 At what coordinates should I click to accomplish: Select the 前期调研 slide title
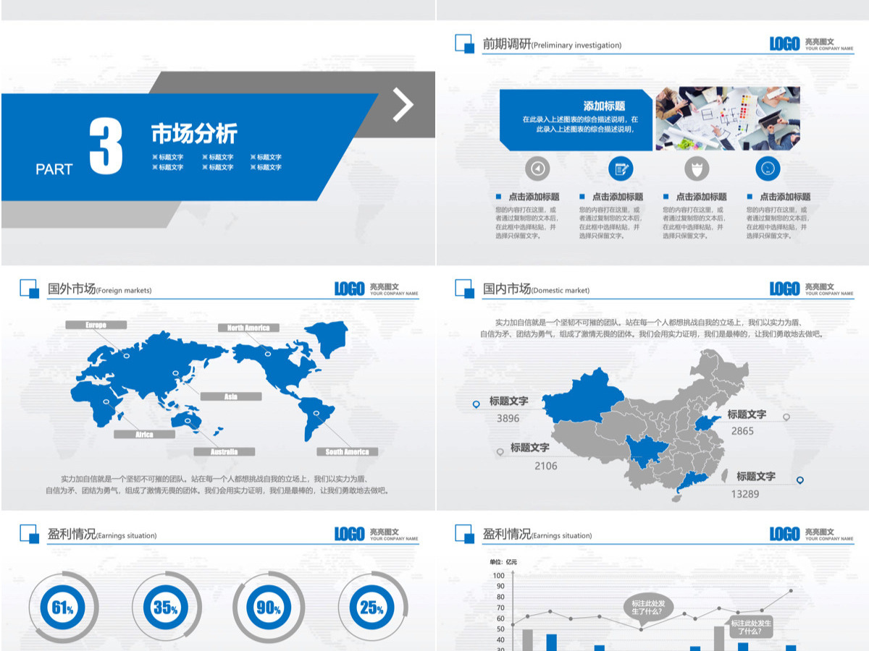click(x=507, y=43)
